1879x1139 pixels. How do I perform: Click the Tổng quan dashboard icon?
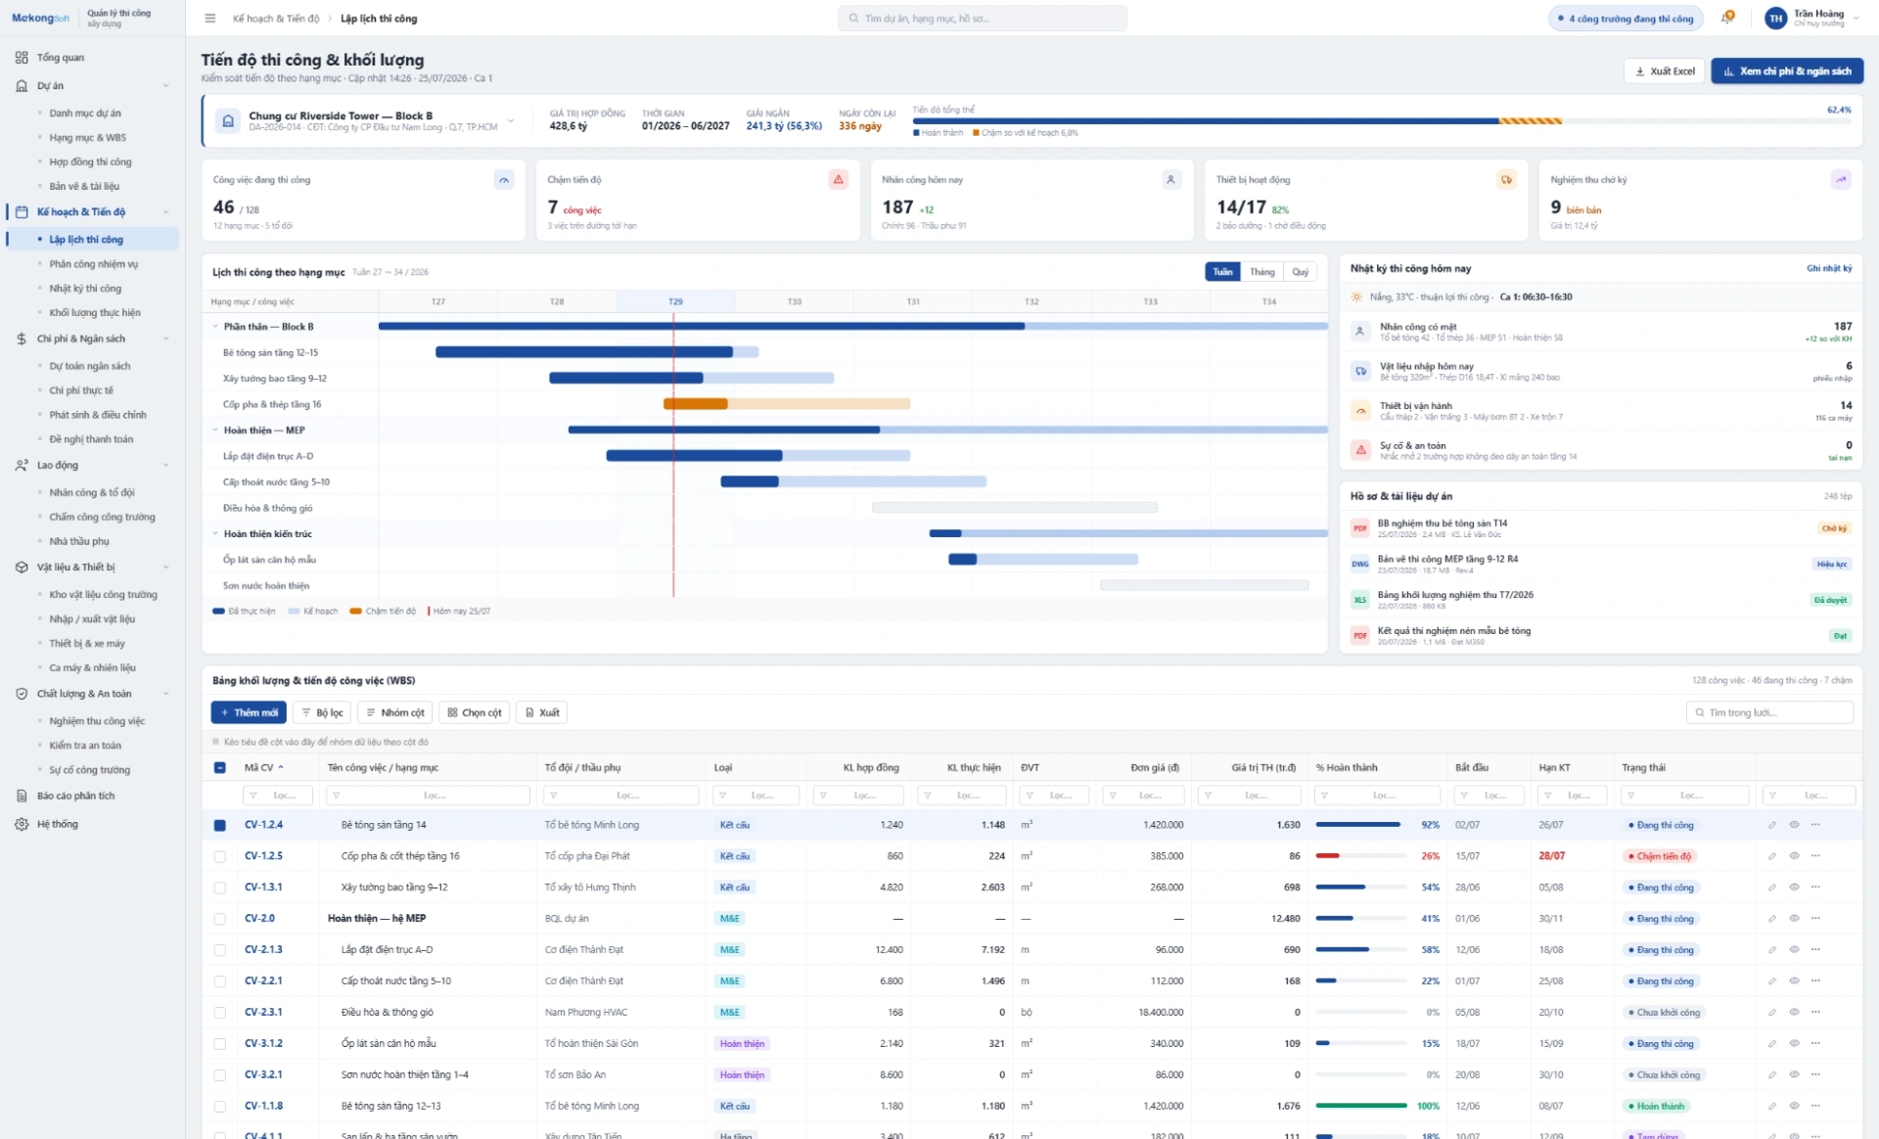click(x=22, y=58)
